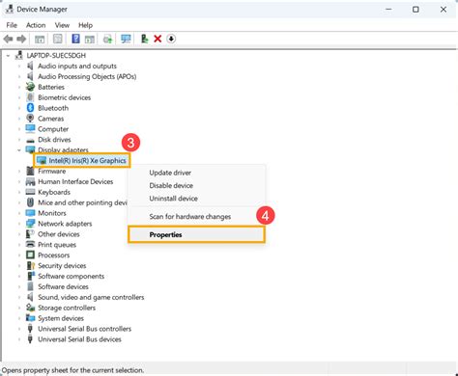Click the Keyboards category icon
This screenshot has height=376, width=458.
(30, 192)
